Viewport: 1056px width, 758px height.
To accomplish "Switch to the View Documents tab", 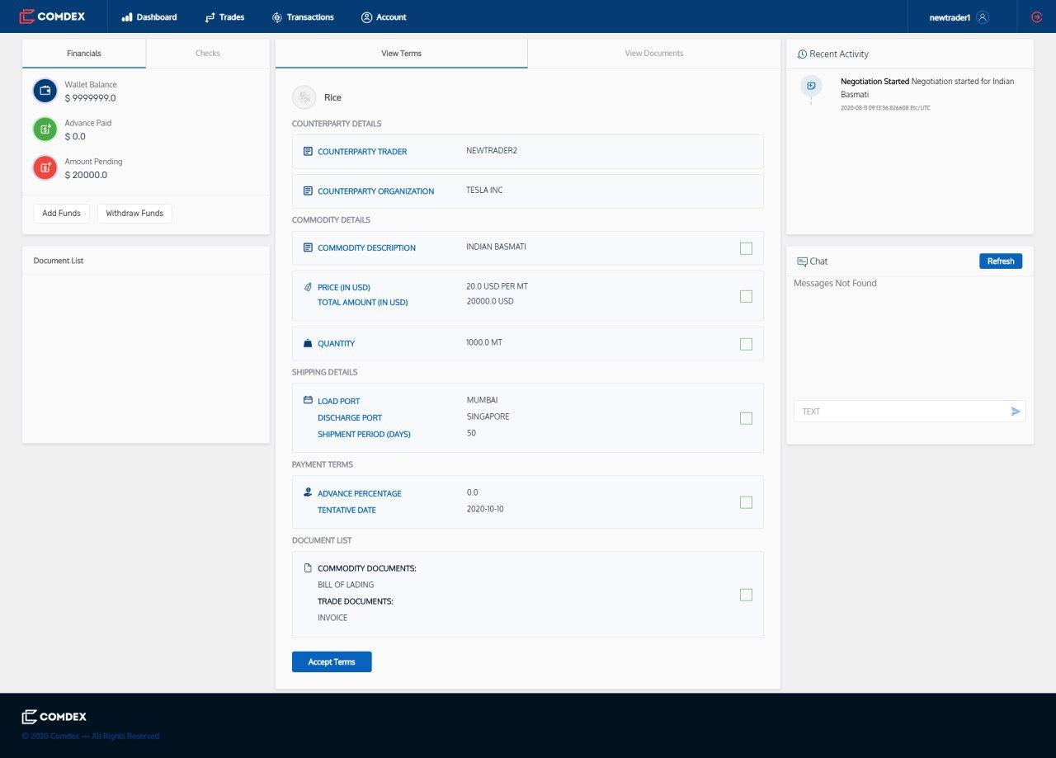I will (x=654, y=54).
